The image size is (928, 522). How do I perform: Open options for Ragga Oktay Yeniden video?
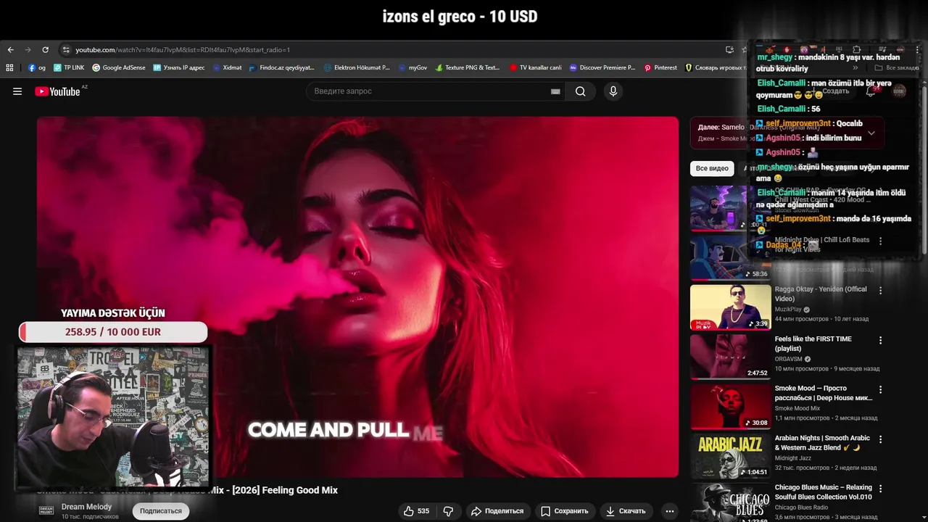point(881,290)
